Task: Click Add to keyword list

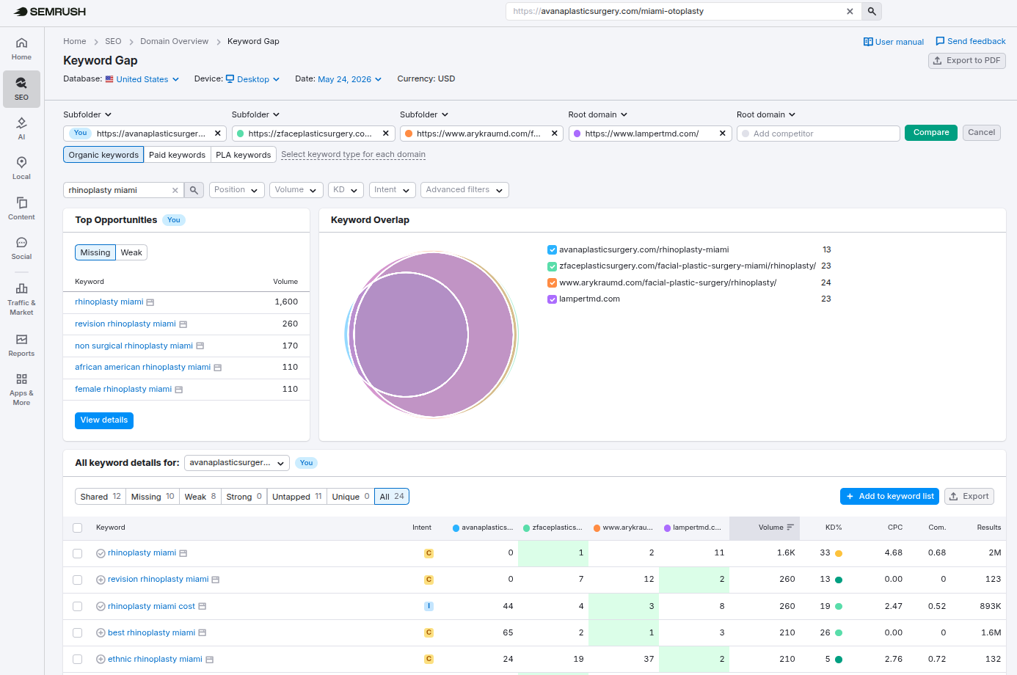Action: click(x=890, y=497)
